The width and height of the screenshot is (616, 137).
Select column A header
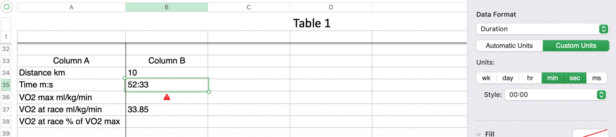coord(71,7)
